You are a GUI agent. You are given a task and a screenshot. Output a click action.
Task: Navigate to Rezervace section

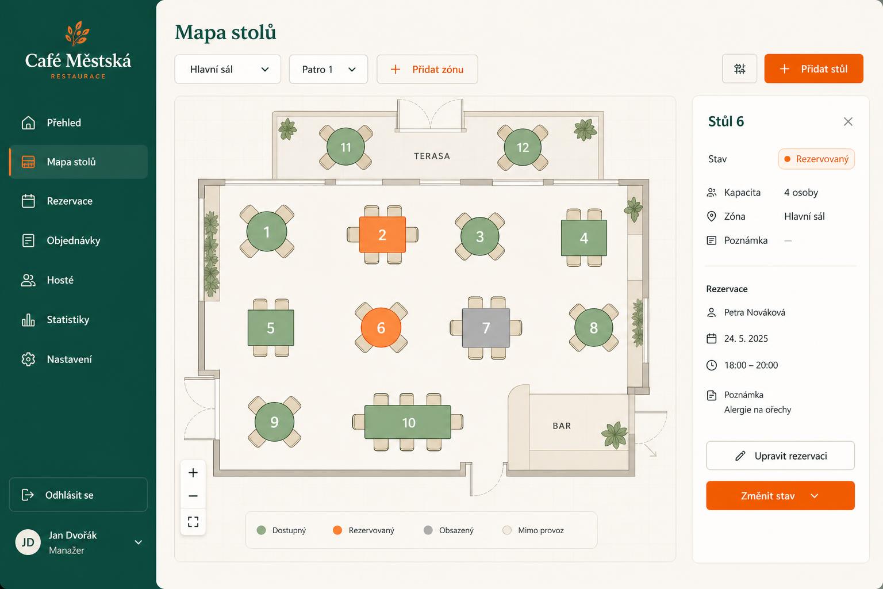pos(78,201)
